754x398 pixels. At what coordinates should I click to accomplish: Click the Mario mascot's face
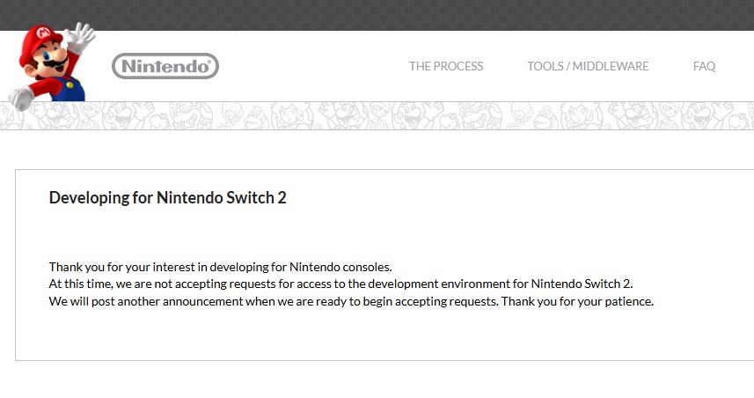tap(53, 59)
